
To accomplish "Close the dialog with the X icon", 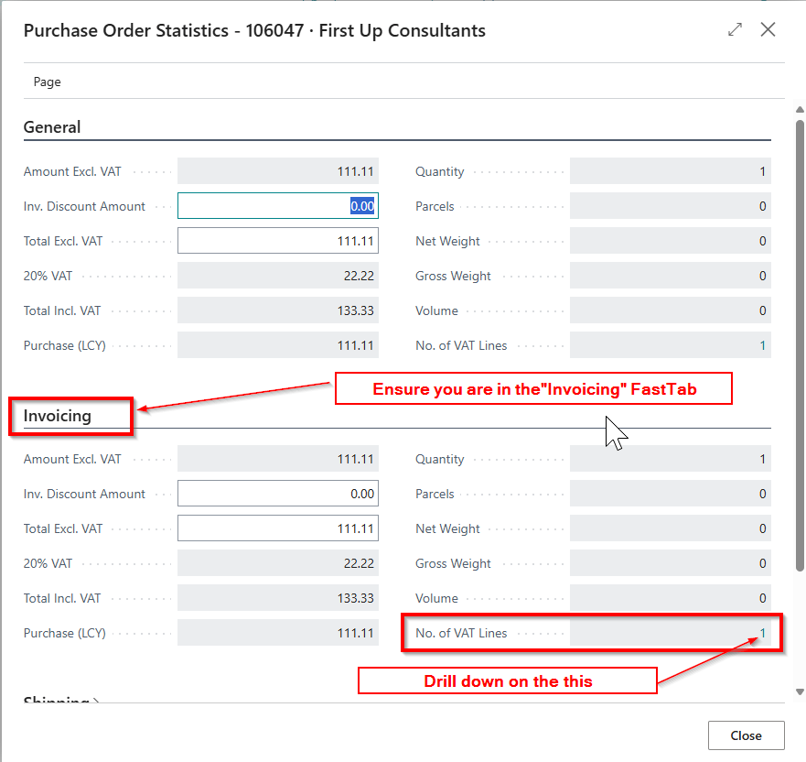I will (768, 29).
